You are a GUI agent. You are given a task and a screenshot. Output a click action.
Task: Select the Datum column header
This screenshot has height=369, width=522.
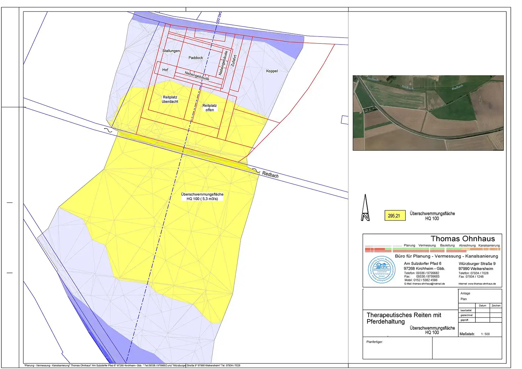(x=482, y=306)
